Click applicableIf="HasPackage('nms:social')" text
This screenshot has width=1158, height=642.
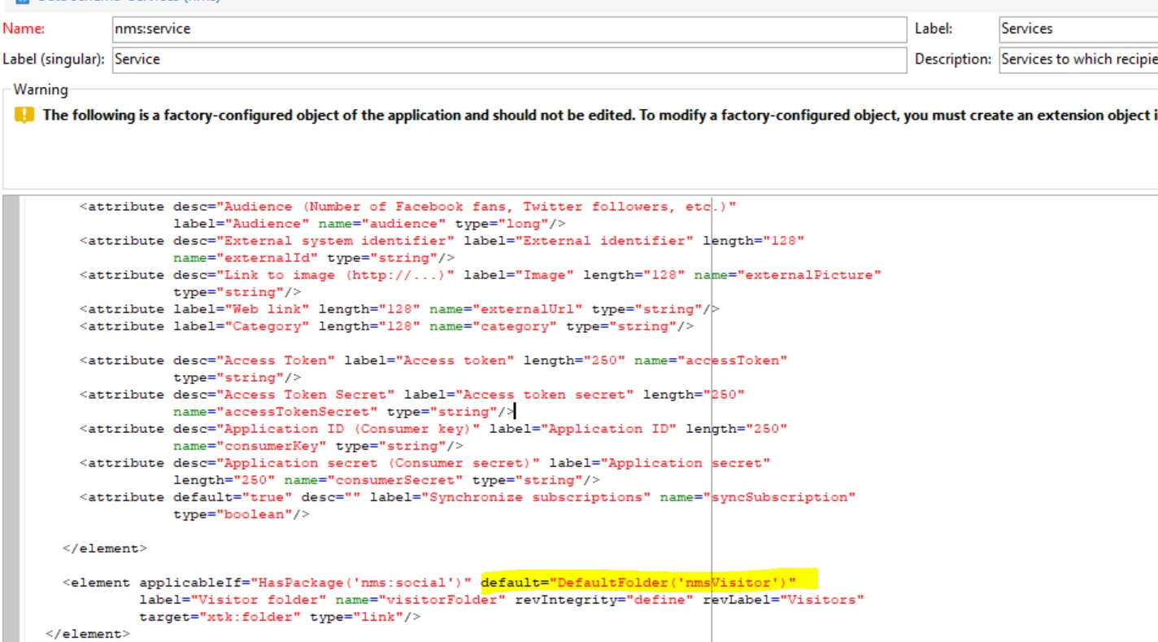coord(306,583)
